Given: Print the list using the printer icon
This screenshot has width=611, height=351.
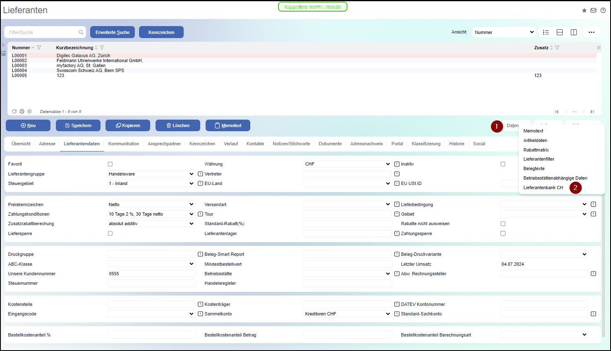Looking at the screenshot, I should click(22, 111).
